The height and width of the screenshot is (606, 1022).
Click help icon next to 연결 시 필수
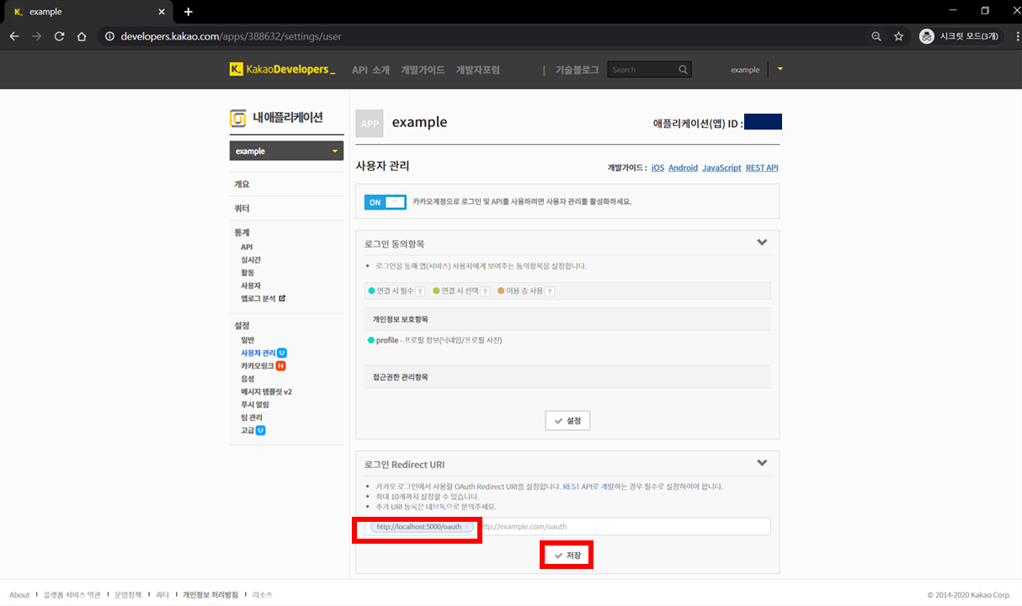click(x=419, y=291)
